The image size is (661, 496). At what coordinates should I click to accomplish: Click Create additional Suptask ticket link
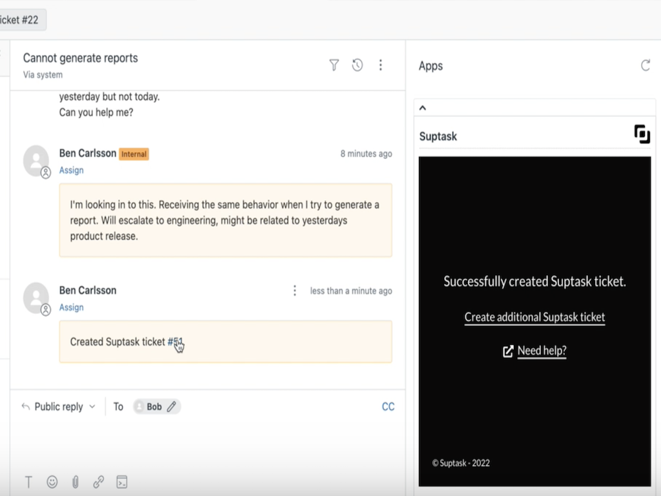(x=534, y=317)
